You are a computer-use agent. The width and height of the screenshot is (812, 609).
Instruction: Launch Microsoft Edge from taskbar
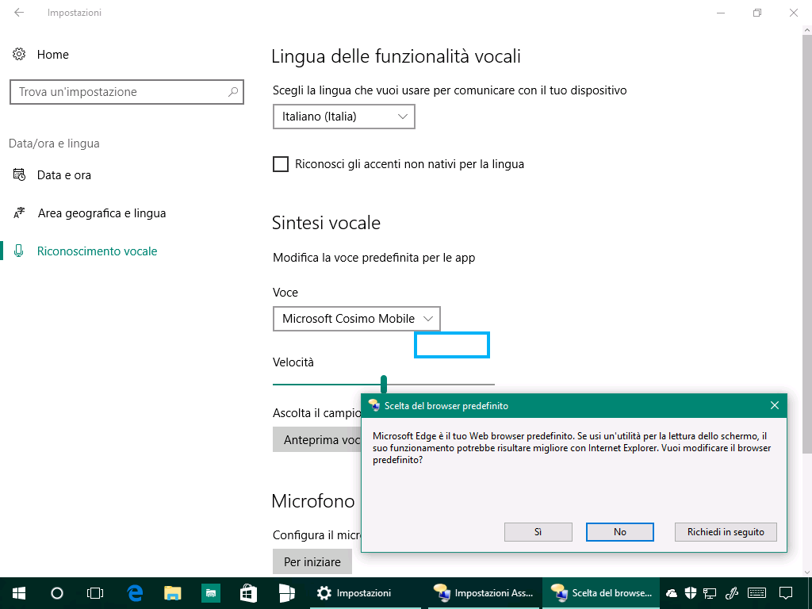click(x=135, y=593)
